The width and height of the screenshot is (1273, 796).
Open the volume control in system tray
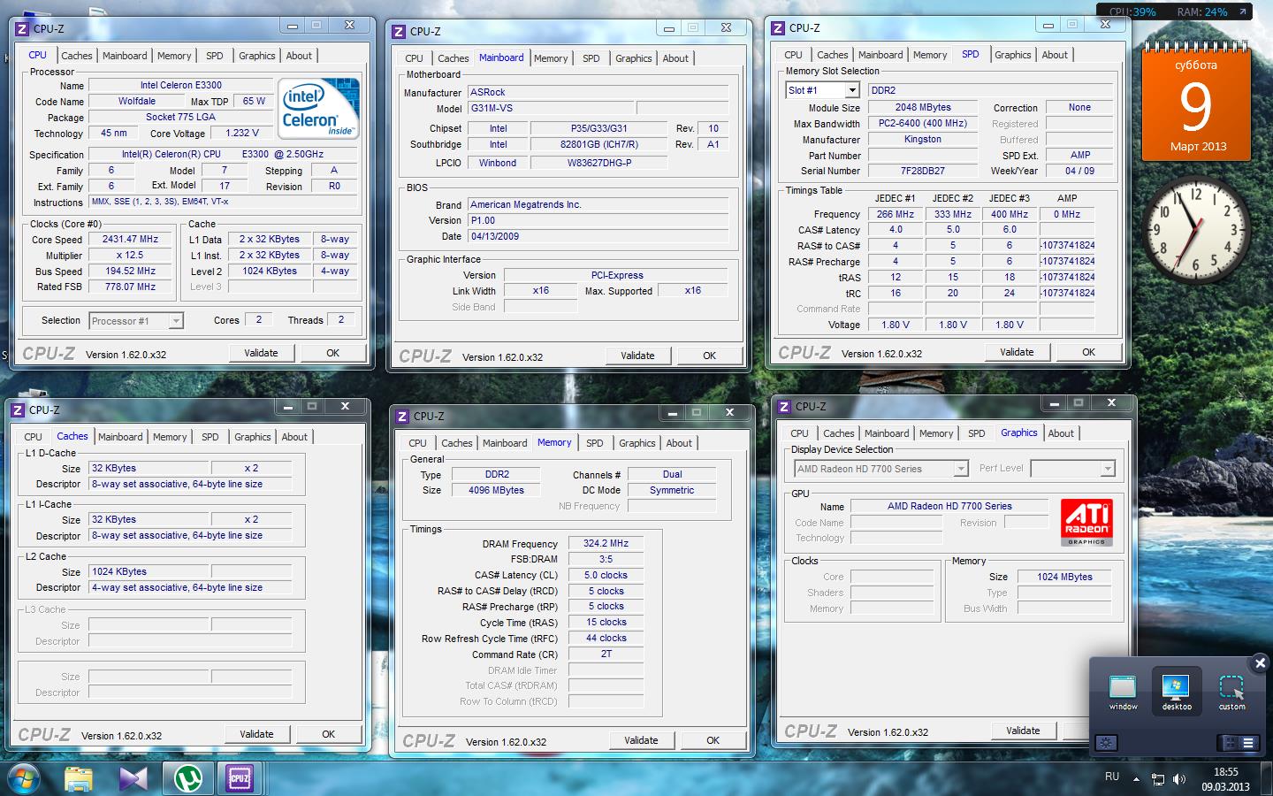click(x=1179, y=779)
